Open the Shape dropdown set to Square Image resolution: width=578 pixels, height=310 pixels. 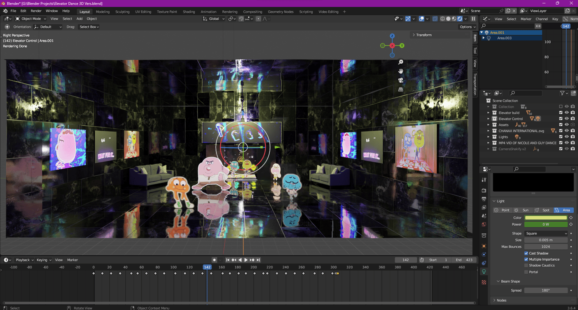546,233
